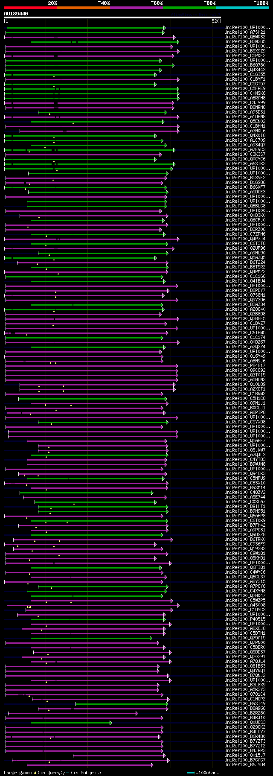Select the UniRef100_Q0D267 label
This screenshot has height=776, width=273.
(245, 342)
